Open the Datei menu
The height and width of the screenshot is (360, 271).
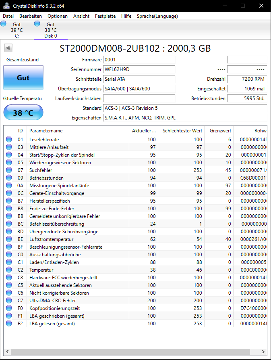(x=8, y=16)
